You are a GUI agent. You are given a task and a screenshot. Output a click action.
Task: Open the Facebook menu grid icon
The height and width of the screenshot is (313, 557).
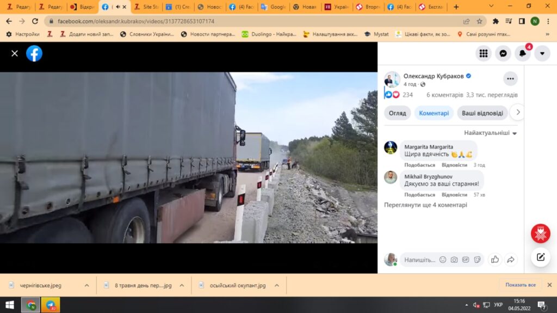tap(482, 53)
